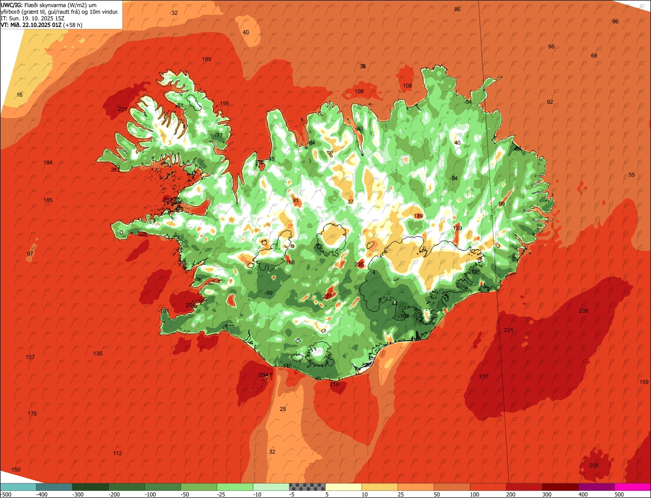Click the map value 97 over the ocean

[x=30, y=254]
